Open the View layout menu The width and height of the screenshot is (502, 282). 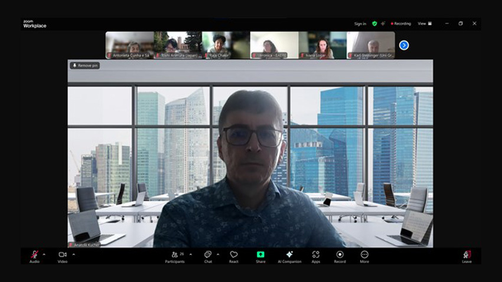pos(425,24)
